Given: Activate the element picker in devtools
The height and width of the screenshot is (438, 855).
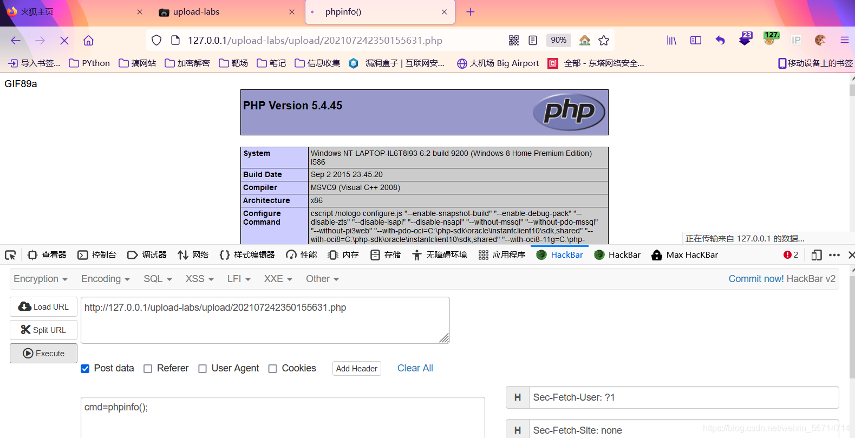Looking at the screenshot, I should (x=10, y=255).
